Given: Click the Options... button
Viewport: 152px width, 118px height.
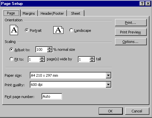Looking at the screenshot, I should tap(131, 42).
